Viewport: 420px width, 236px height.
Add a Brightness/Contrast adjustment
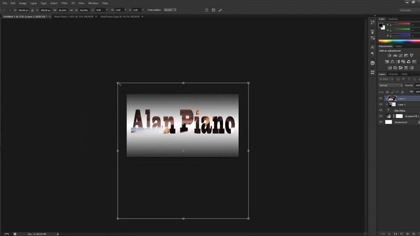390,55
